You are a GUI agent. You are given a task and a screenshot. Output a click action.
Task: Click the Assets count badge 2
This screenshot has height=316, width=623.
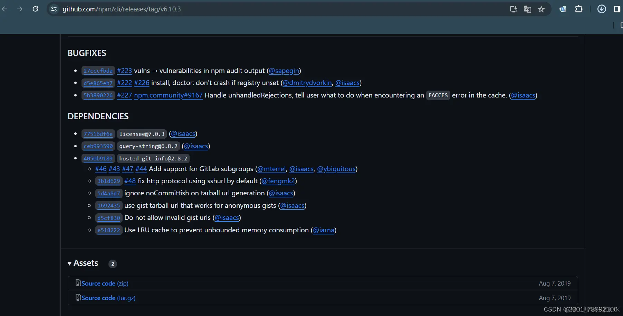113,264
